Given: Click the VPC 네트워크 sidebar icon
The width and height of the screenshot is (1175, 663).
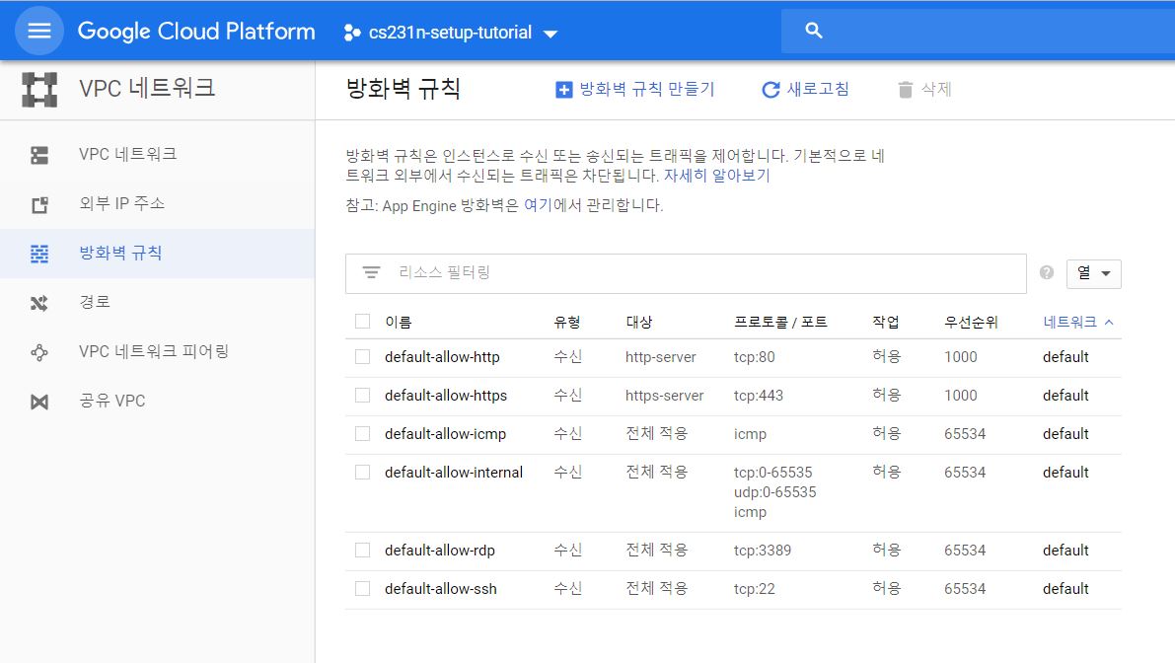Looking at the screenshot, I should (39, 155).
